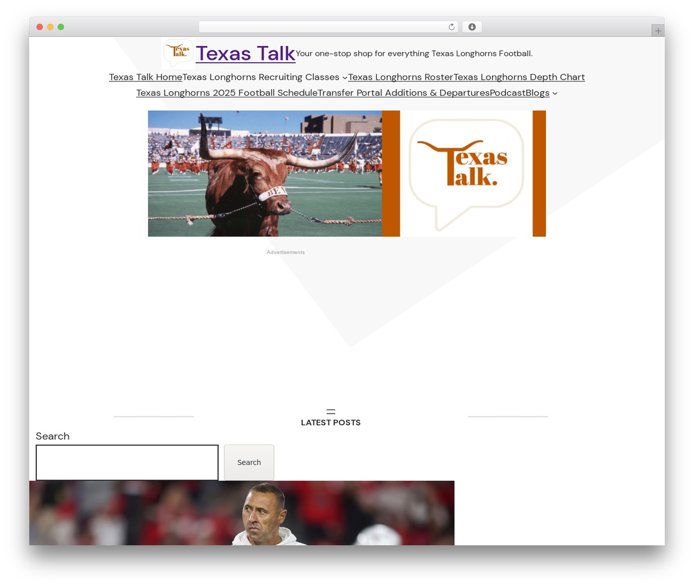Click the Texas Talk logo icon in the header
Image resolution: width=694 pixels, height=587 pixels.
pyautogui.click(x=178, y=53)
